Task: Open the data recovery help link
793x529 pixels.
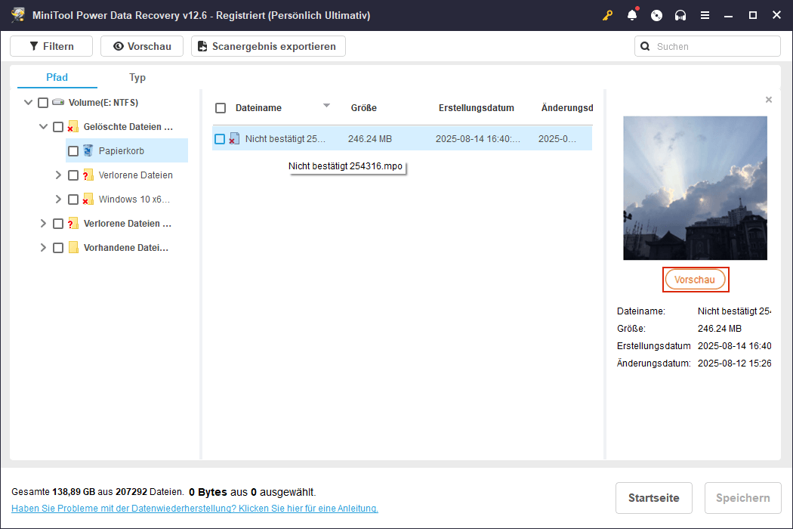Action: coord(195,509)
